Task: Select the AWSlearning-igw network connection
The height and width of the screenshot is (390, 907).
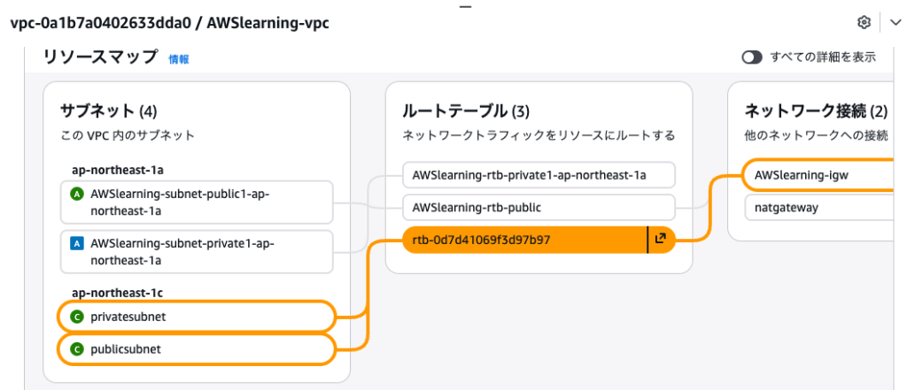Action: (x=815, y=175)
